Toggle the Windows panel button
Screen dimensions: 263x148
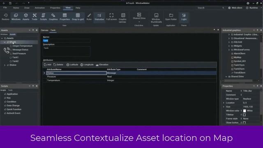pos(16,17)
